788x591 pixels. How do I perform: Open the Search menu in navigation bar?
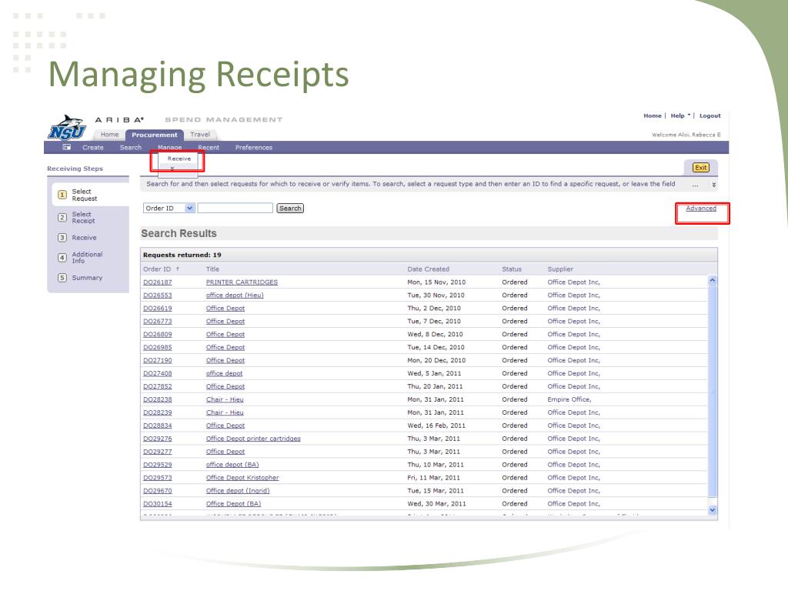[x=131, y=148]
